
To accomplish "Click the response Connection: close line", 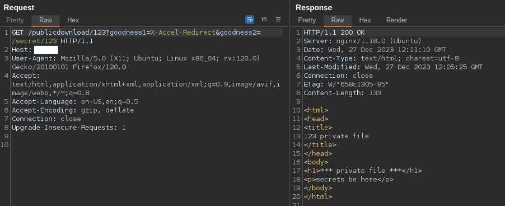I will coord(338,76).
